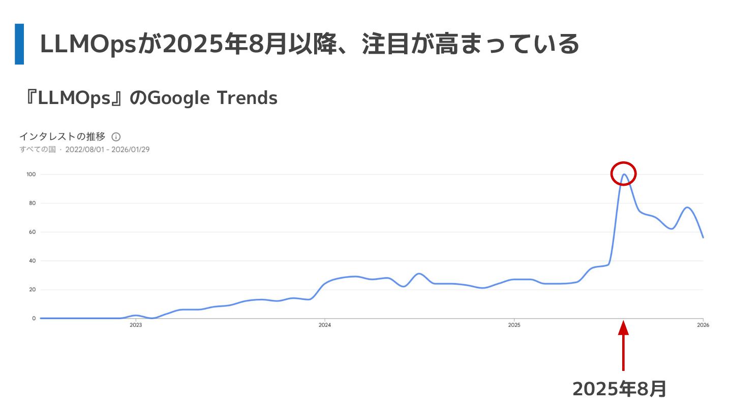Click the 100 value on the y-axis
732x411 pixels.
(x=31, y=175)
